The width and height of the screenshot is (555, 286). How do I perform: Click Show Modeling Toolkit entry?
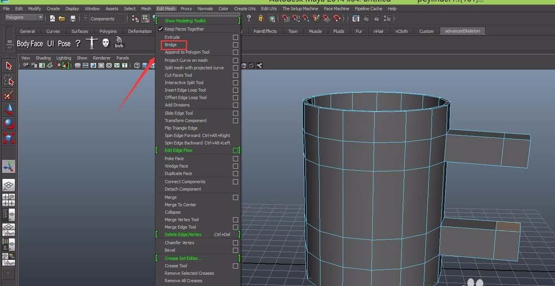[185, 21]
